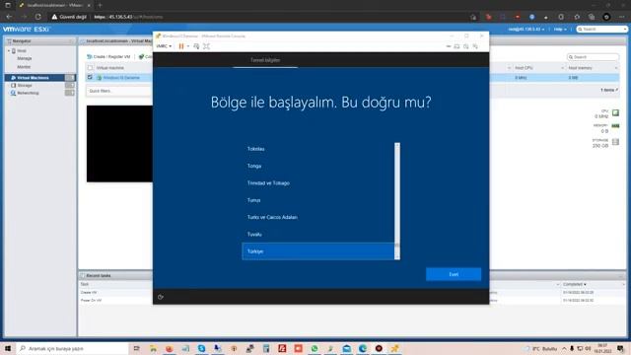Open FileZilla from the taskbar
The height and width of the screenshot is (355, 631).
pyautogui.click(x=282, y=348)
